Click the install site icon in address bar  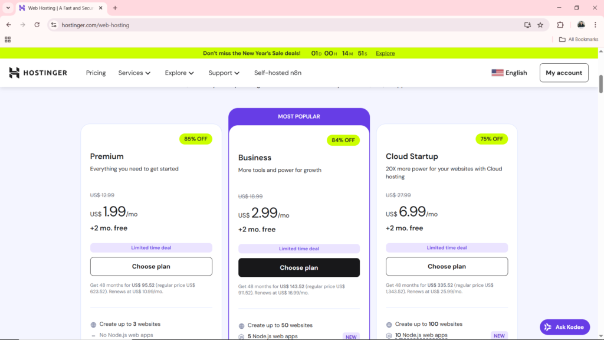click(527, 25)
